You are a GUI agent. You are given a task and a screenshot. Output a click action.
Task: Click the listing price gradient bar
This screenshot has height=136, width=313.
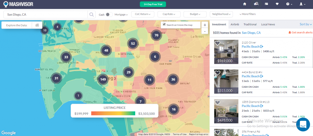(x=113, y=113)
